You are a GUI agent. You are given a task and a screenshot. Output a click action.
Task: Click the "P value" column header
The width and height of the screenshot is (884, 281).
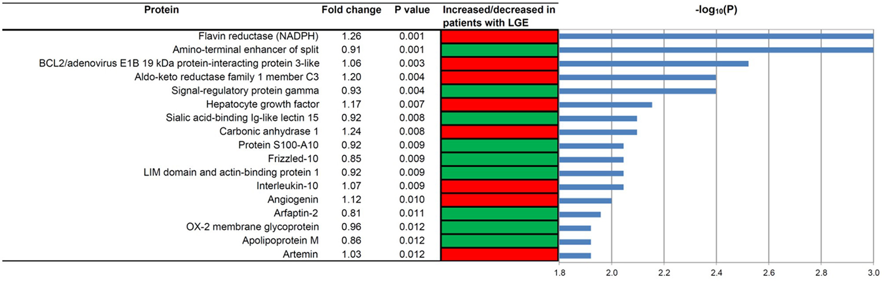[412, 10]
